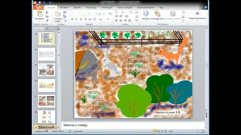Fit slide to current window icon
The width and height of the screenshot is (241, 135).
[203, 131]
